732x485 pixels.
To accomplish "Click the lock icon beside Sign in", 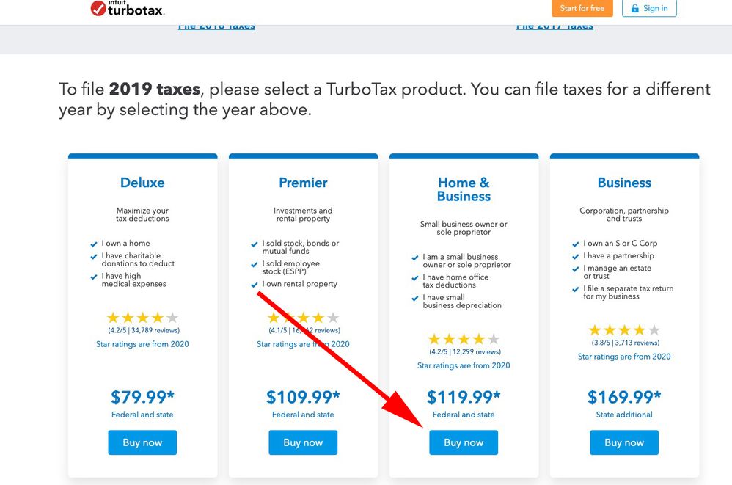I will tap(634, 9).
